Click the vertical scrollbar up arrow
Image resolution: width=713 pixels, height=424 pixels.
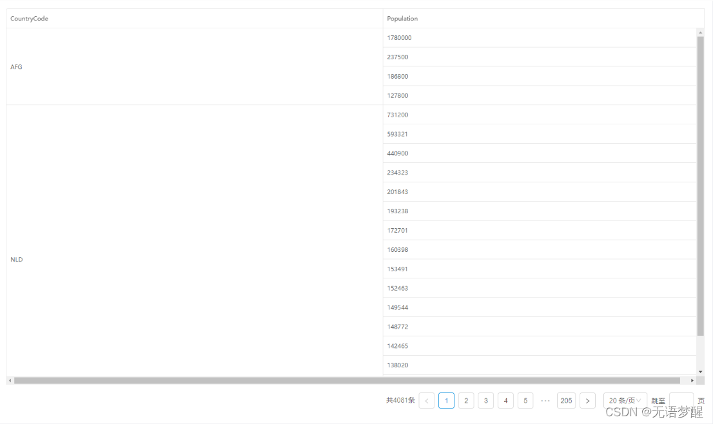pos(700,32)
